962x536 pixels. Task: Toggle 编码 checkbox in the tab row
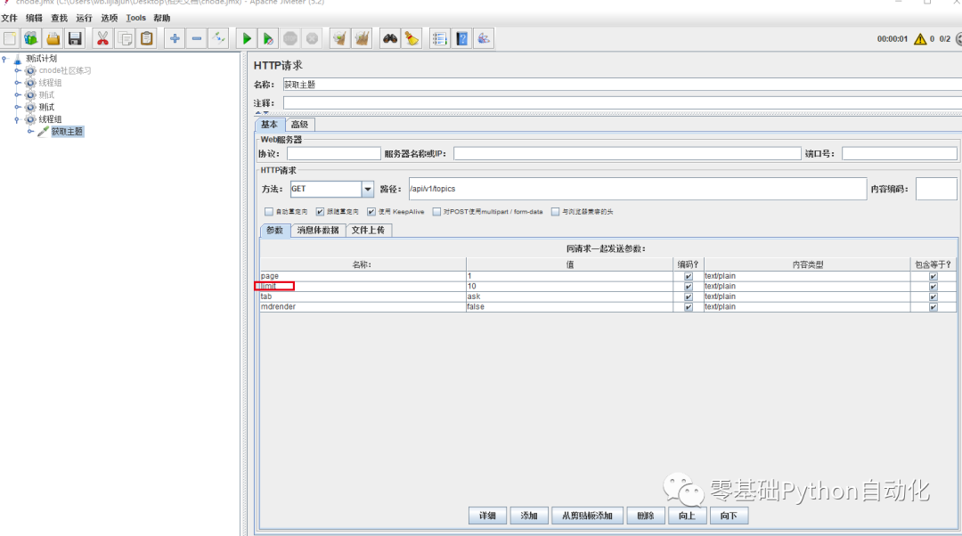tap(689, 296)
